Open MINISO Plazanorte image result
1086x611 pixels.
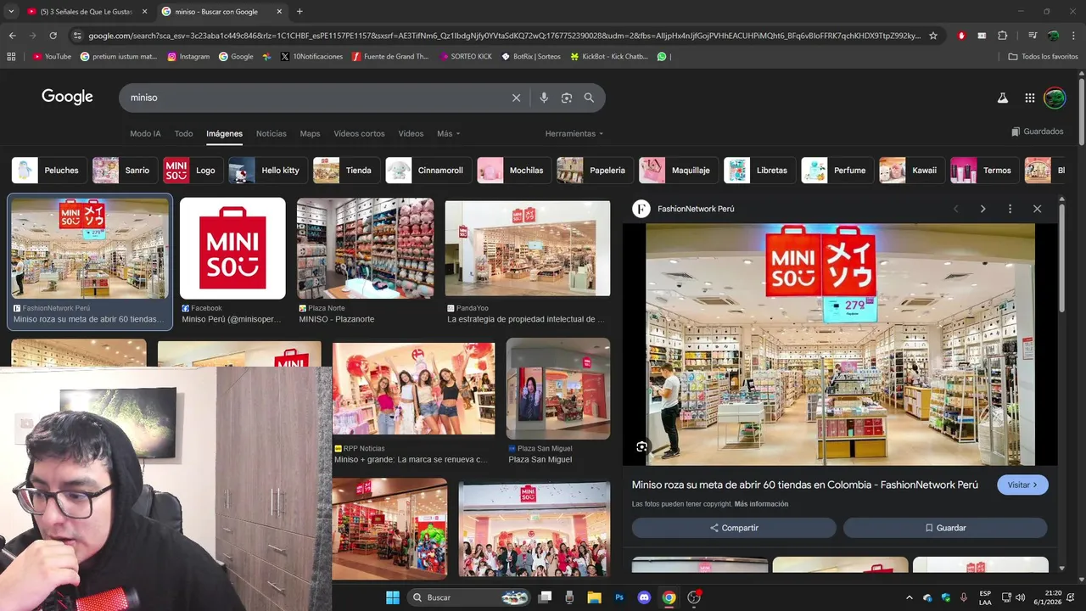tap(365, 248)
